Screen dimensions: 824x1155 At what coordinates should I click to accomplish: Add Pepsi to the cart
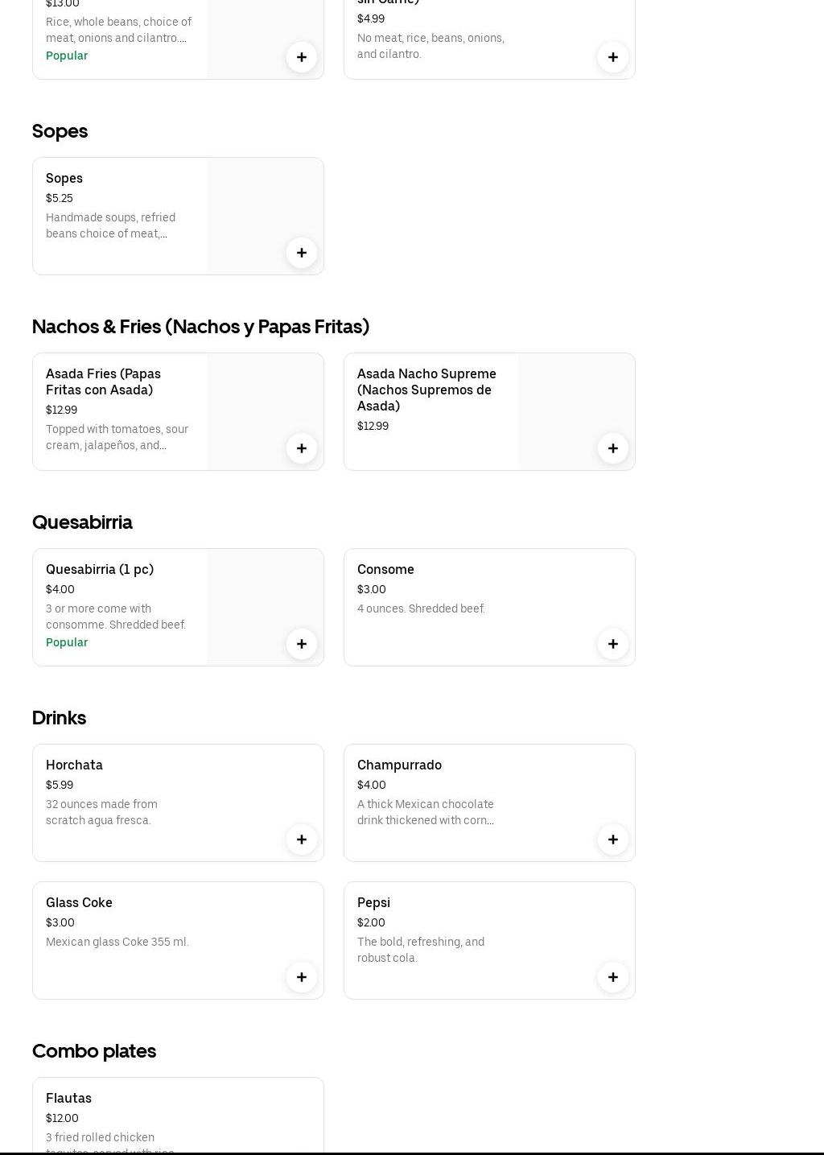(x=613, y=977)
